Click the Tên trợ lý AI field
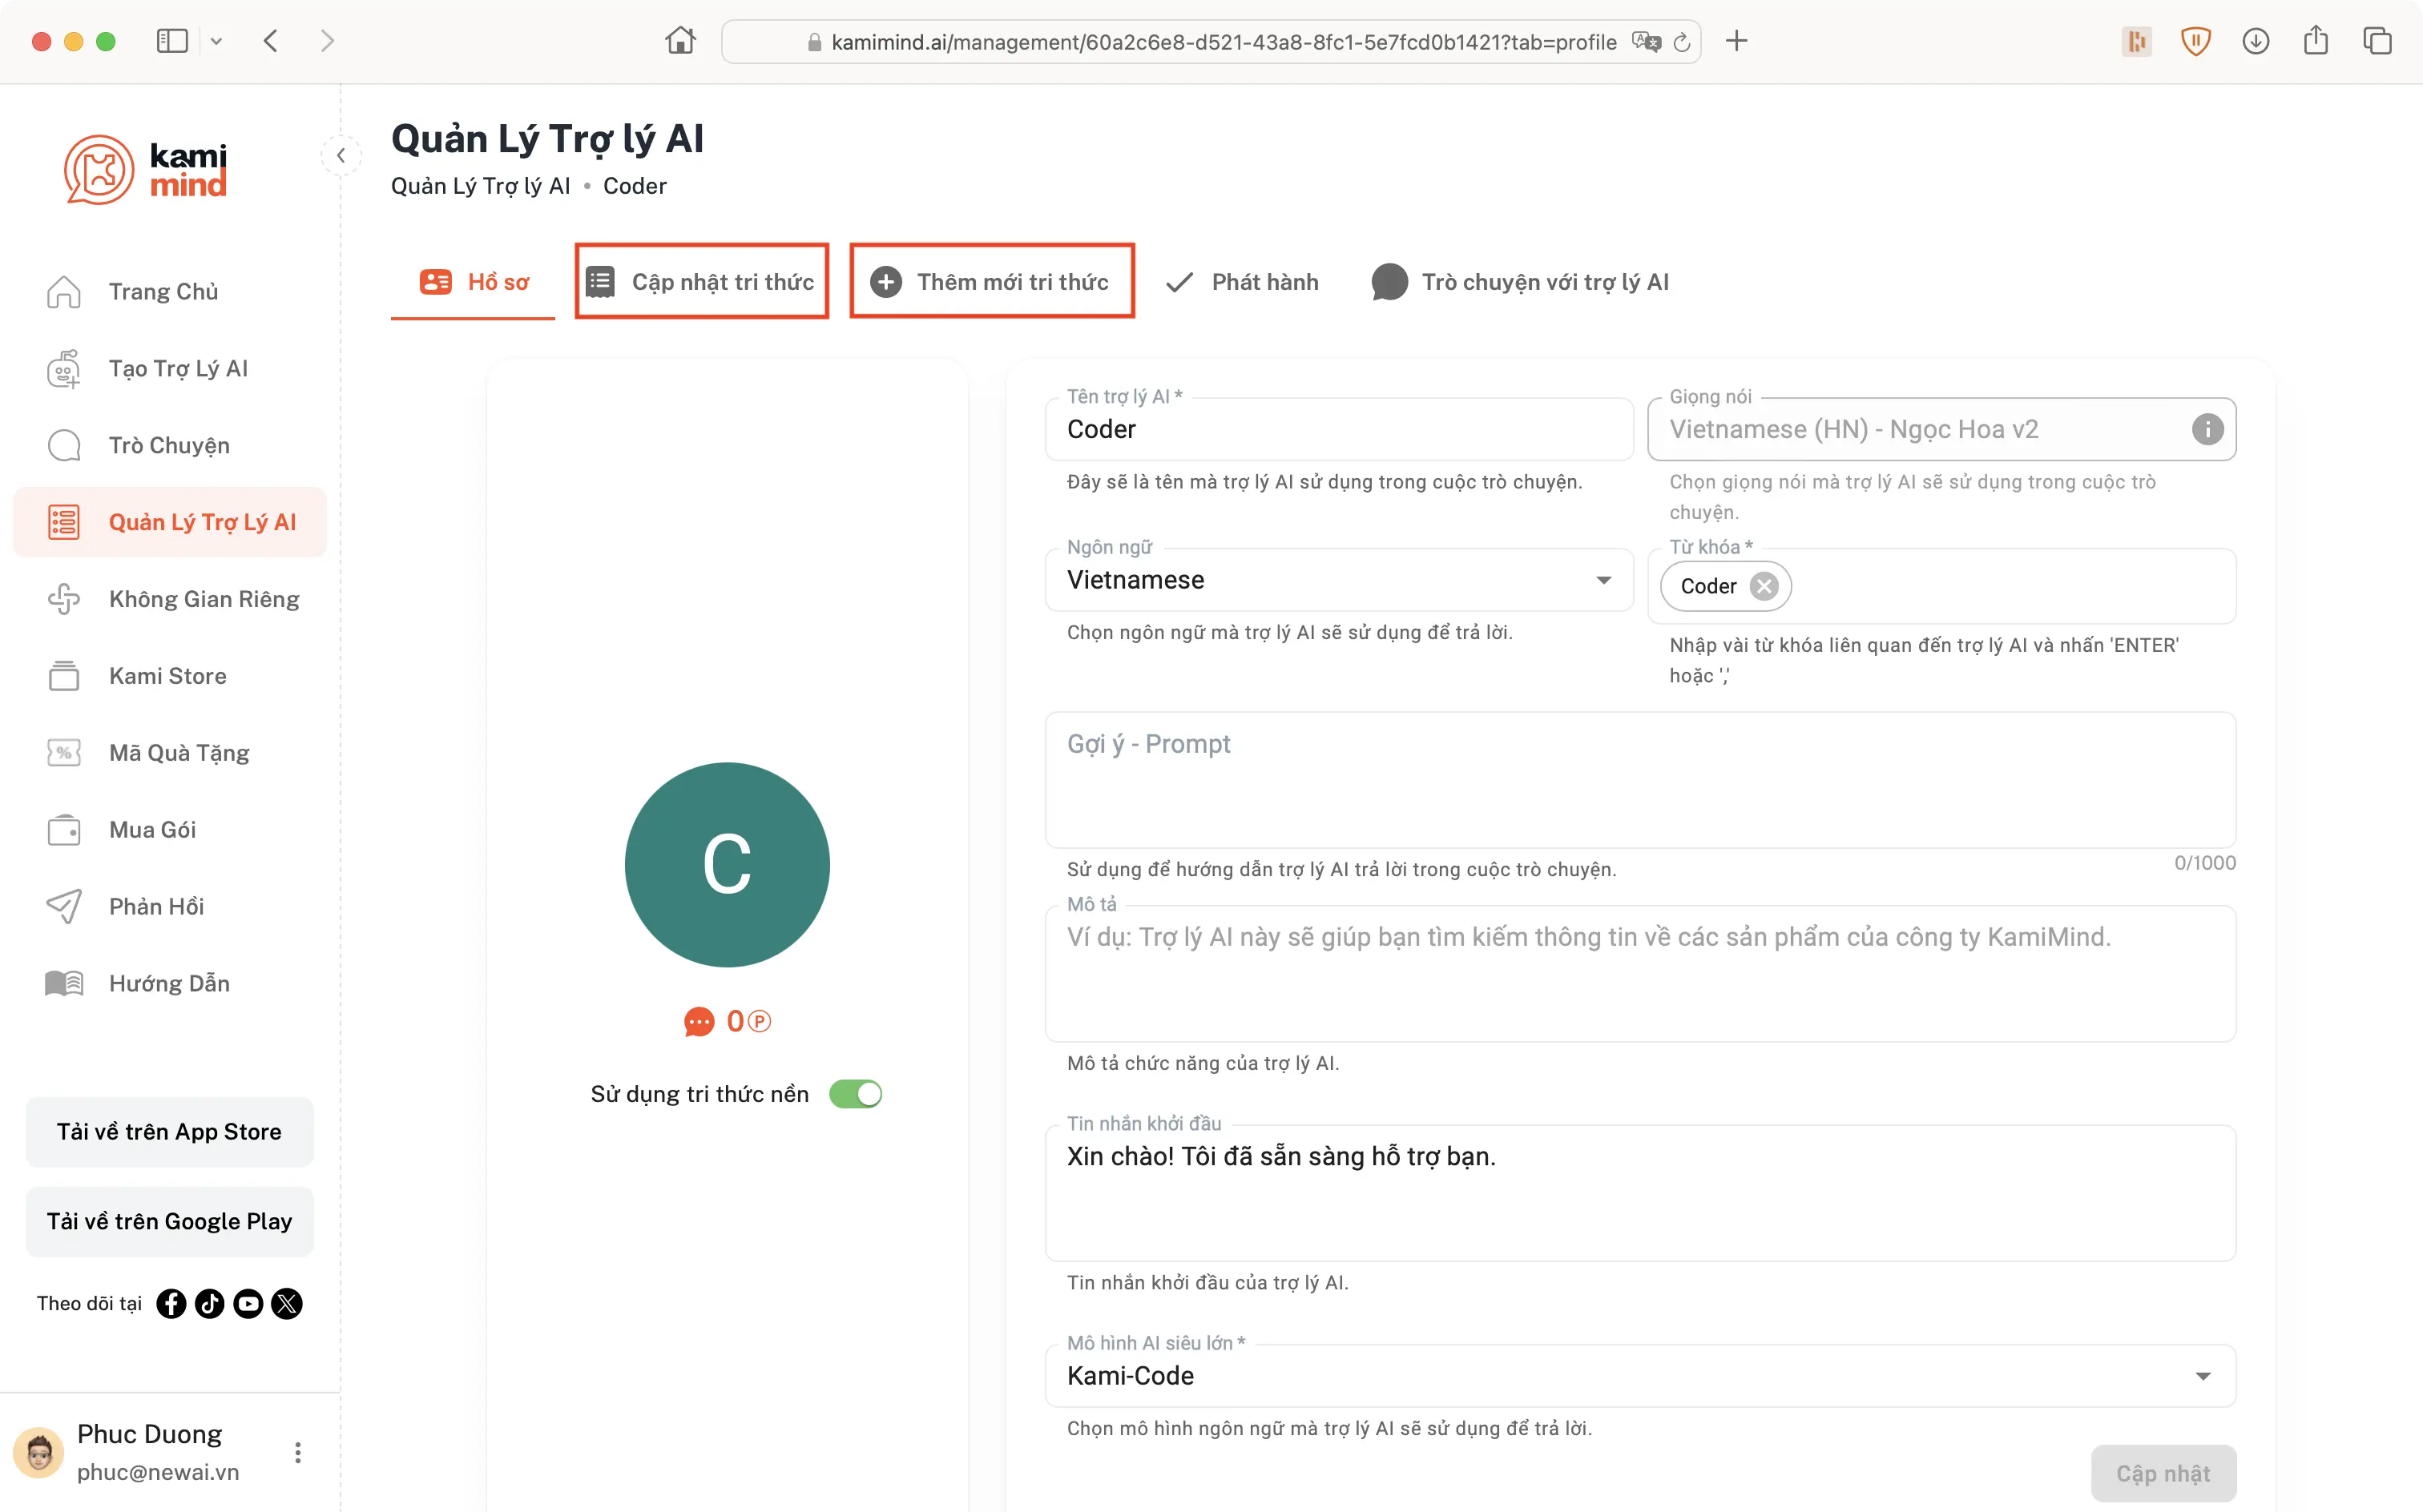 click(x=1339, y=430)
